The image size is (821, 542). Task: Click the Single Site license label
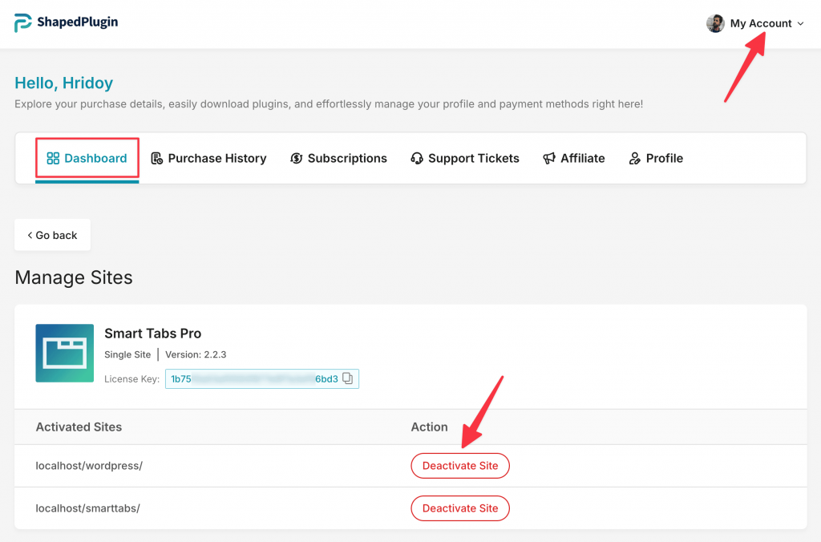coord(127,354)
